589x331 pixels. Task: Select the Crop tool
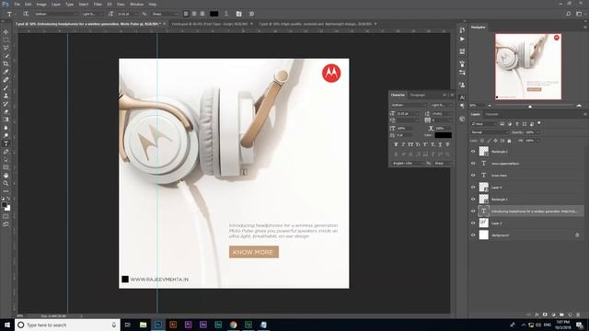(6, 63)
